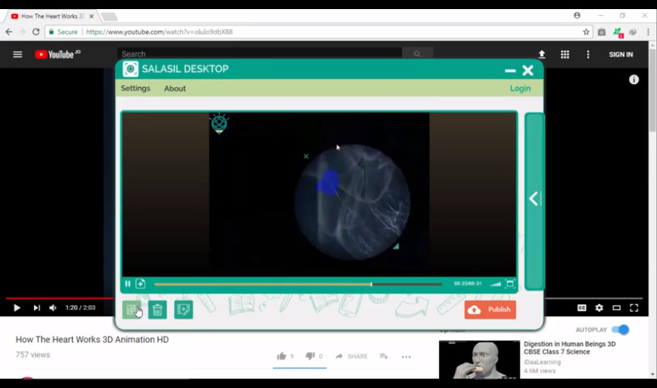Click the lightbulb hint icon in preview
This screenshot has width=657, height=388.
click(x=220, y=123)
